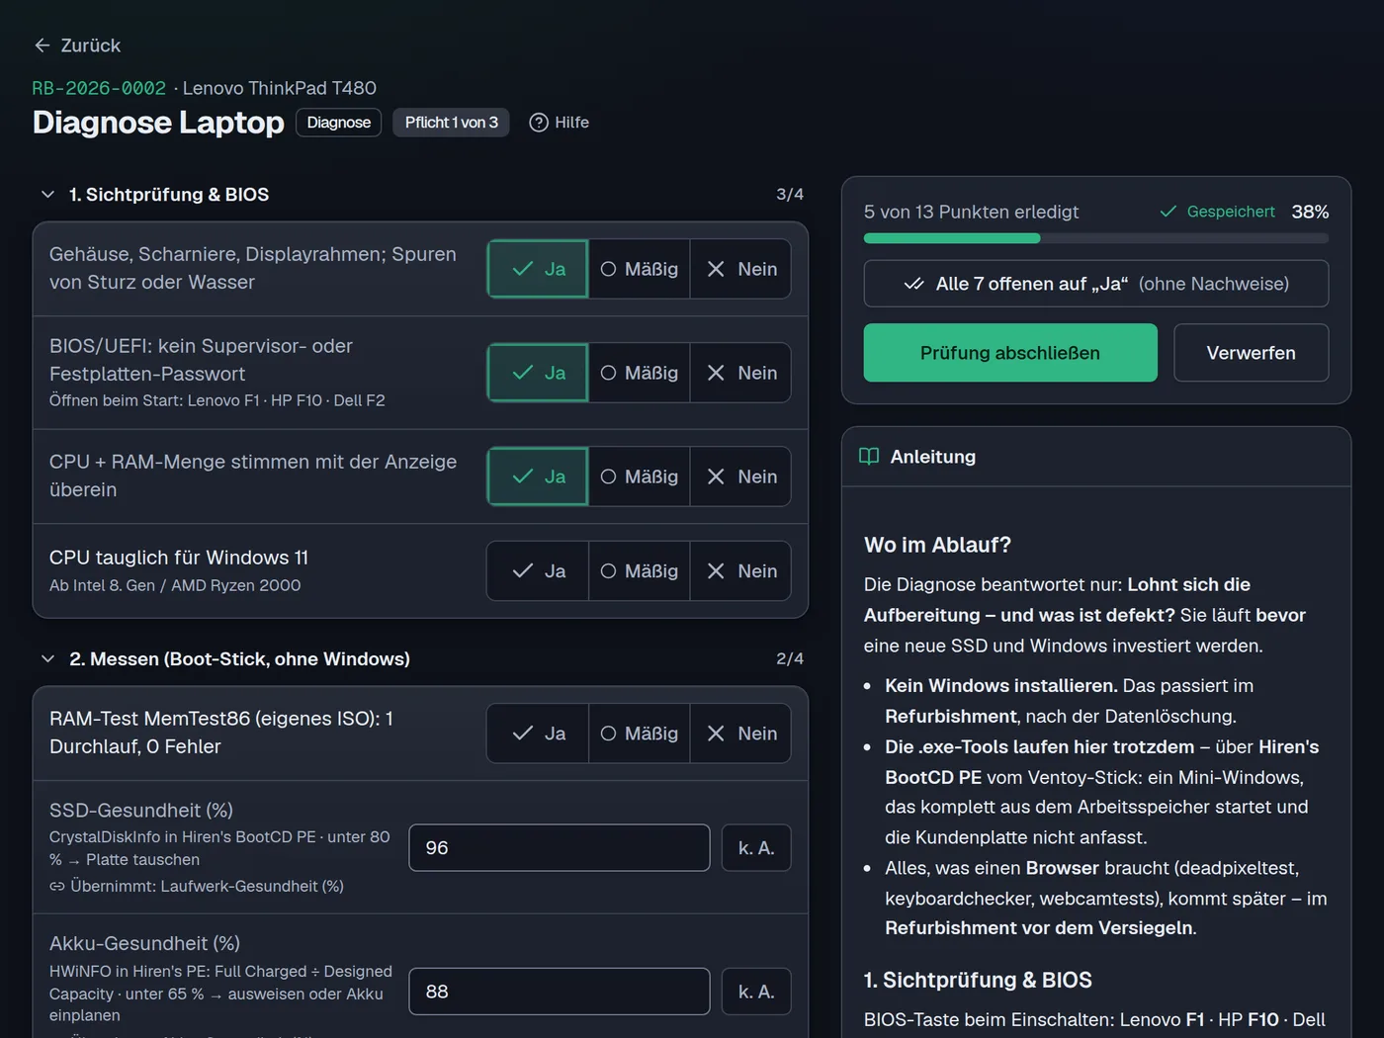Image resolution: width=1384 pixels, height=1038 pixels.
Task: Click the Anleitung panel header
Action: pos(1096,457)
